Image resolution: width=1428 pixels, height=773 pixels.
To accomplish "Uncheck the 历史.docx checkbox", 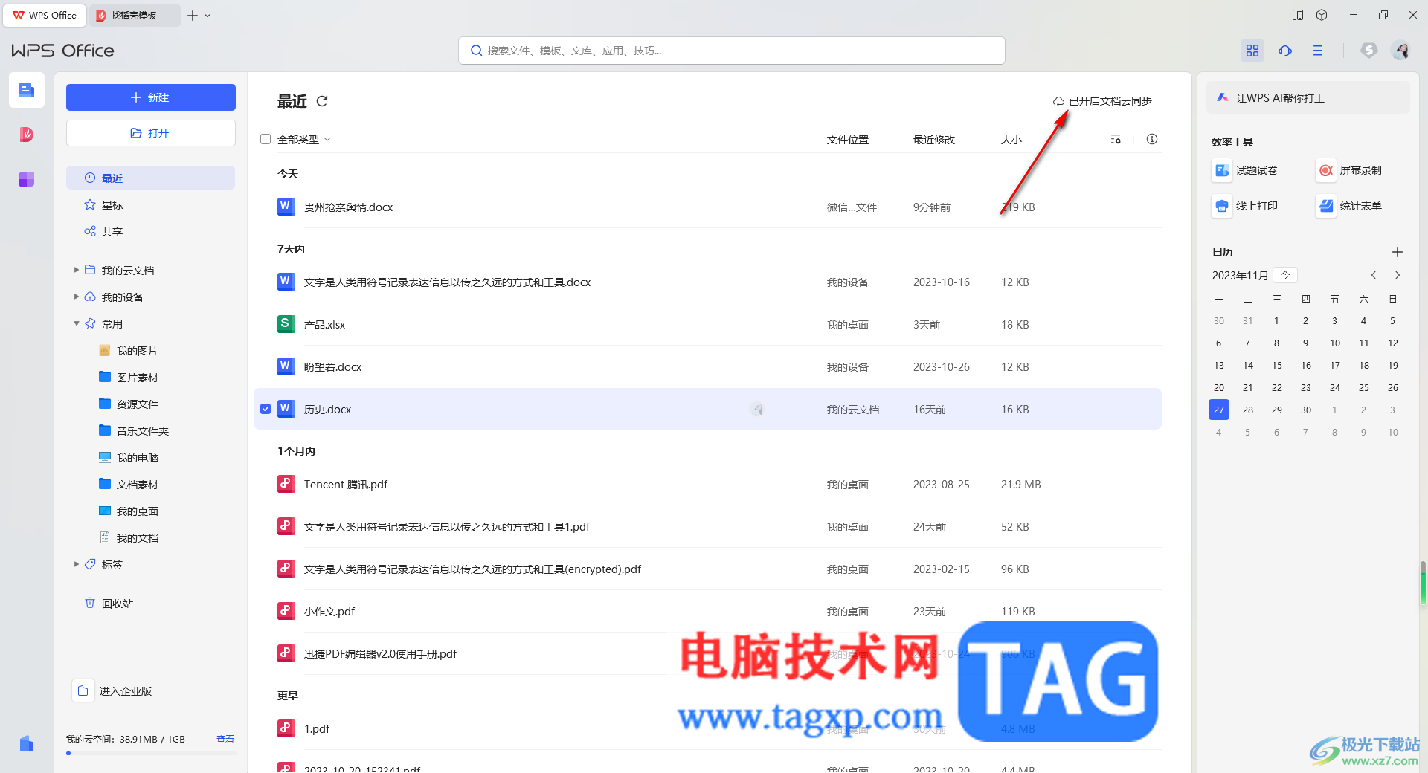I will point(266,410).
